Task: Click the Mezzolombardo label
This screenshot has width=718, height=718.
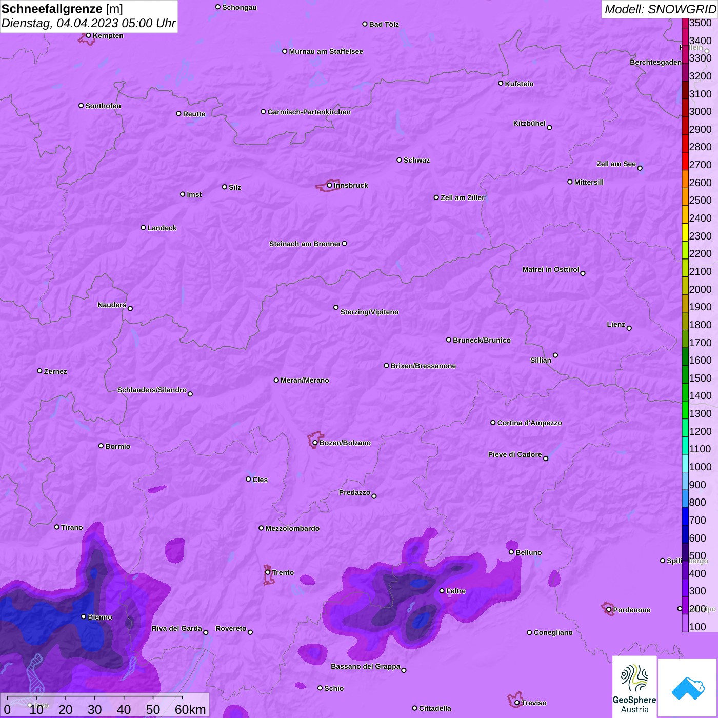Action: (292, 528)
